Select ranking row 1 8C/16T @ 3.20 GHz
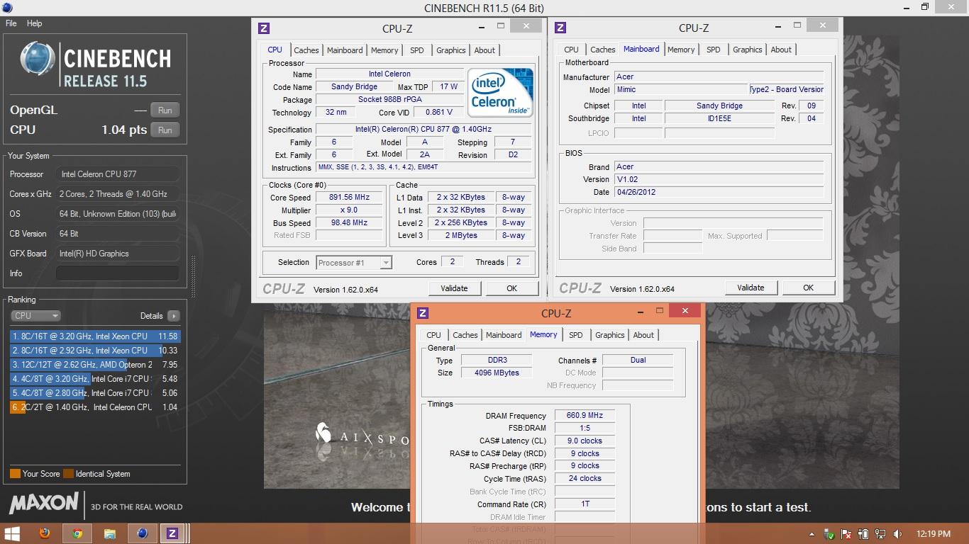The image size is (969, 544). pyautogui.click(x=95, y=336)
